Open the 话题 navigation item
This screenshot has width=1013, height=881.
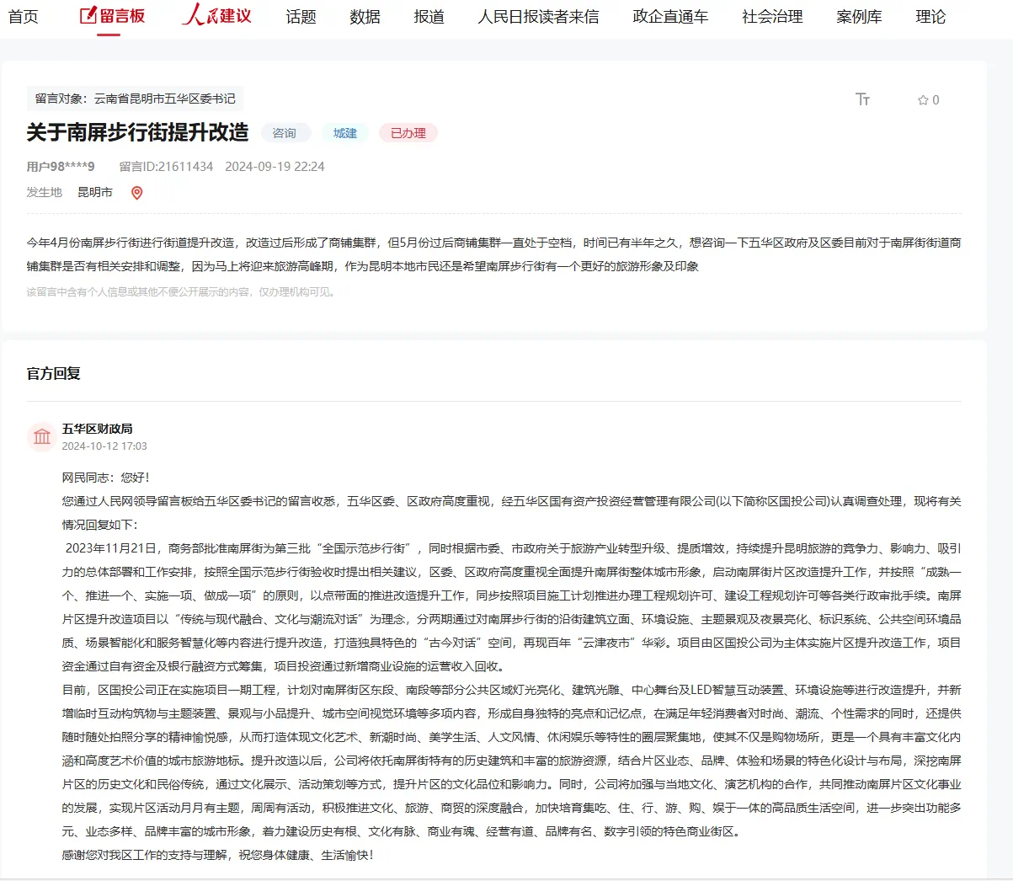pos(301,17)
